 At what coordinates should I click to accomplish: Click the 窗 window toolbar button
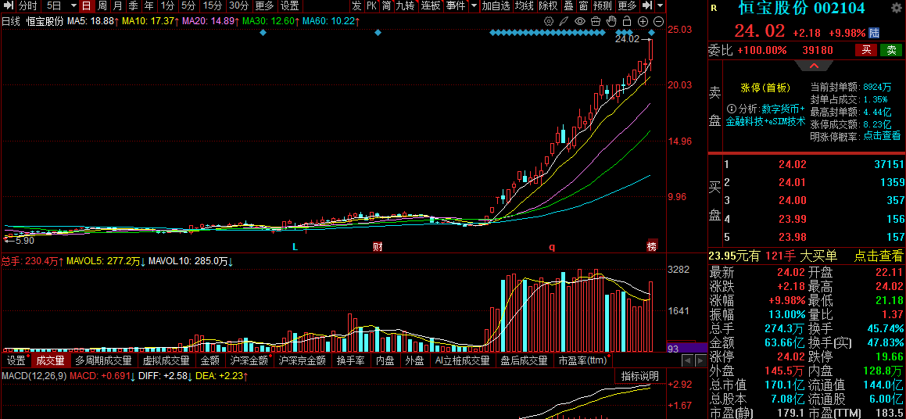click(584, 6)
